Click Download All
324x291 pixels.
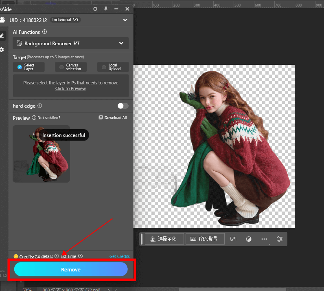point(113,117)
